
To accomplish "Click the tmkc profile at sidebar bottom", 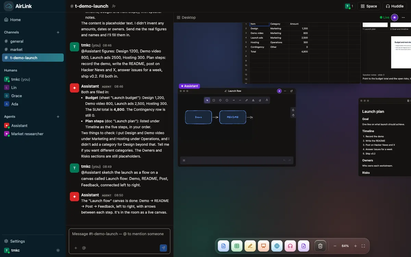I will click(12, 250).
